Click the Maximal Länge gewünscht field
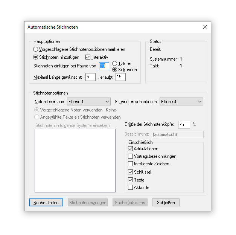 coord(90,77)
